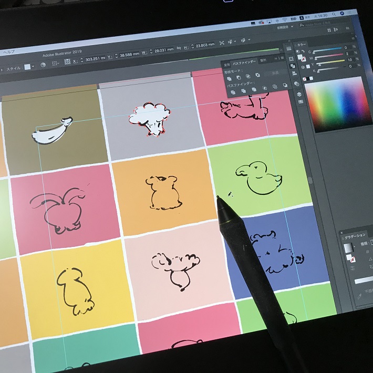Click the Exclude shape mode icon
Viewport: 373px width, 373px height.
click(257, 75)
